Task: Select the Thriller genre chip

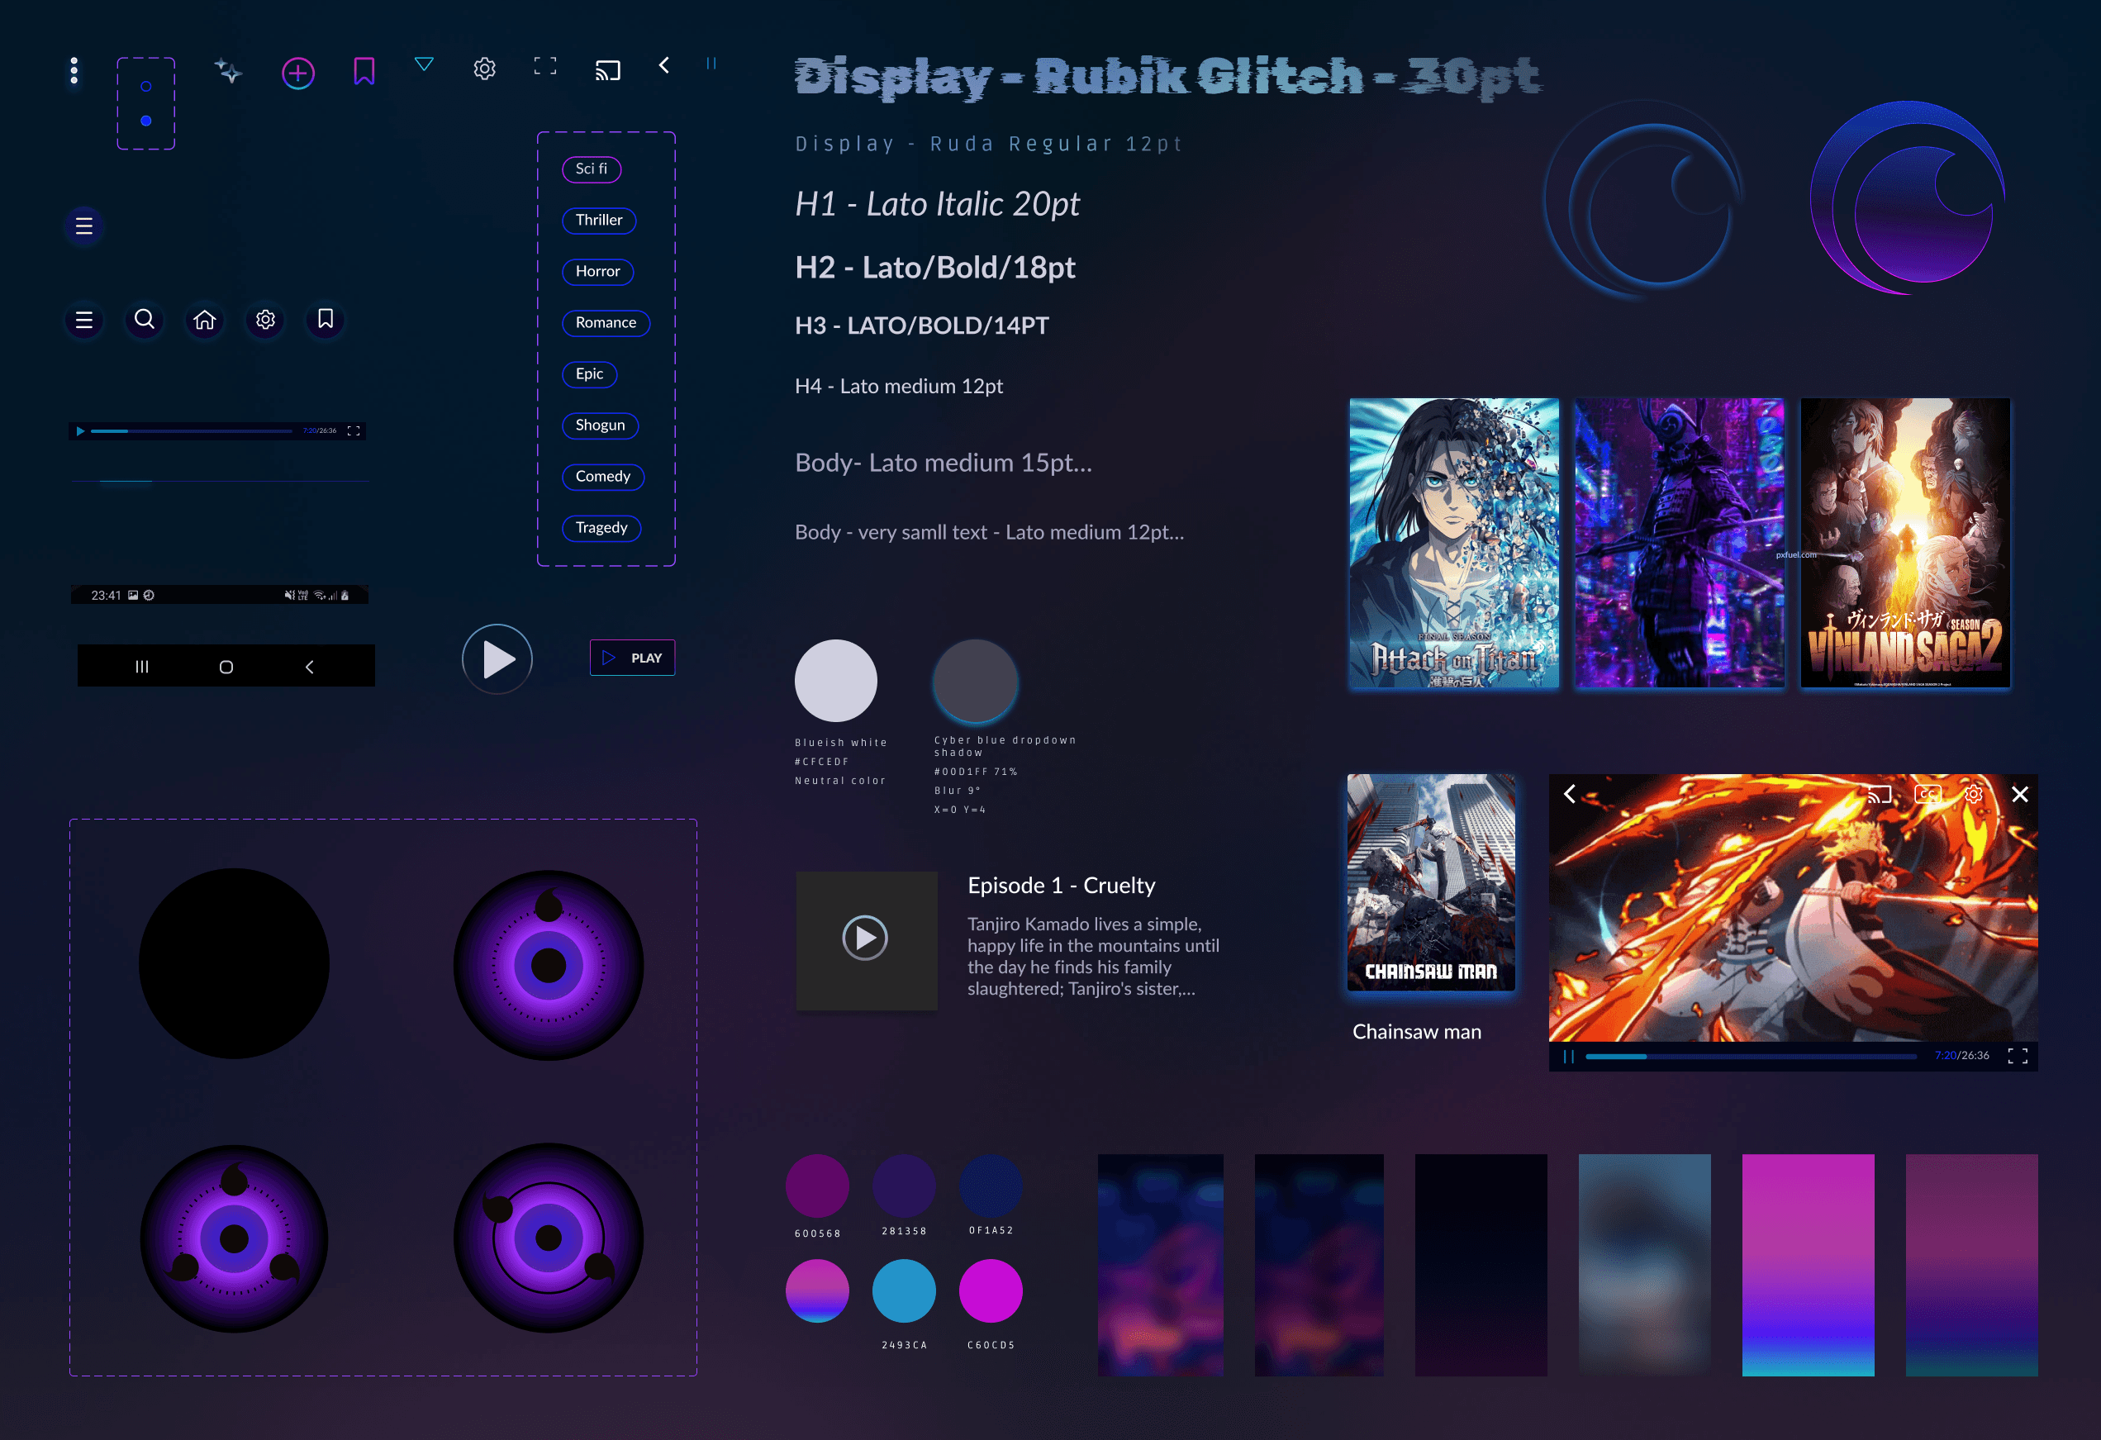Action: click(x=598, y=220)
